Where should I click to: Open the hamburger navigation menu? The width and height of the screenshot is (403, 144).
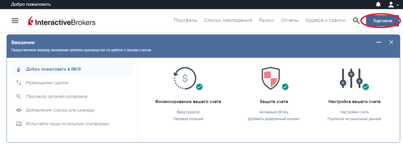tap(15, 20)
